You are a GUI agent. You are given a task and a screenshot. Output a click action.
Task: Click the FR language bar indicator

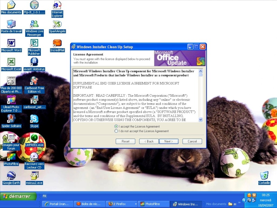[x=45, y=196]
